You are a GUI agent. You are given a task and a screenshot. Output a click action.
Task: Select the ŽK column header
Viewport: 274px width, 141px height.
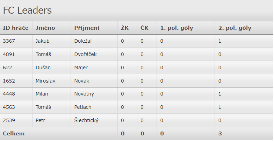(x=125, y=28)
